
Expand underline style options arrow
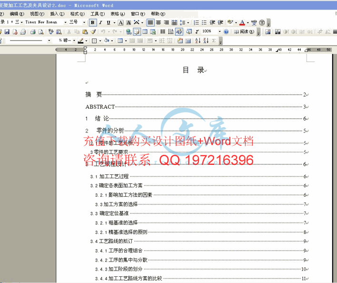[x=114, y=22]
